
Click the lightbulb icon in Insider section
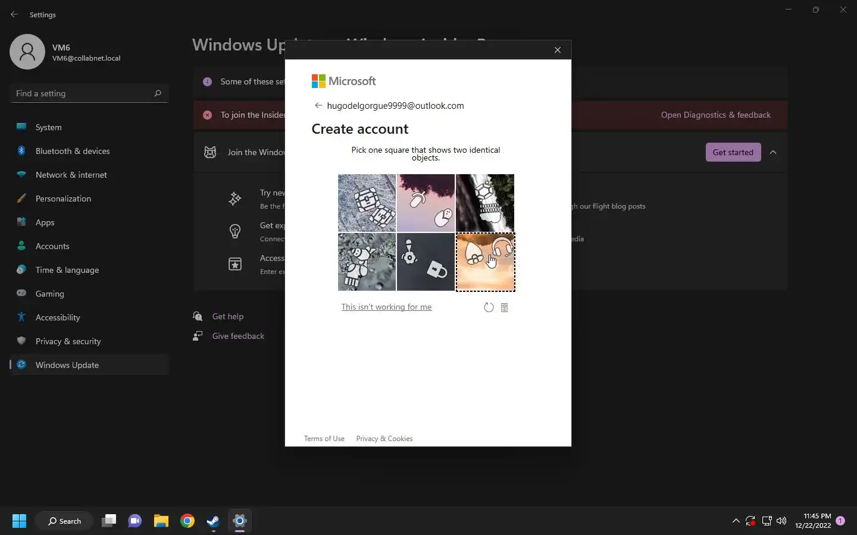click(x=235, y=231)
